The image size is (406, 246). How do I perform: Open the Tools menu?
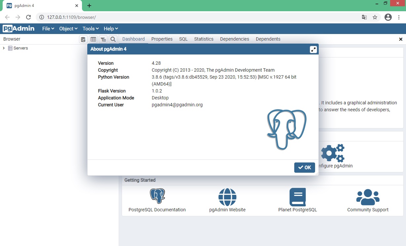91,29
